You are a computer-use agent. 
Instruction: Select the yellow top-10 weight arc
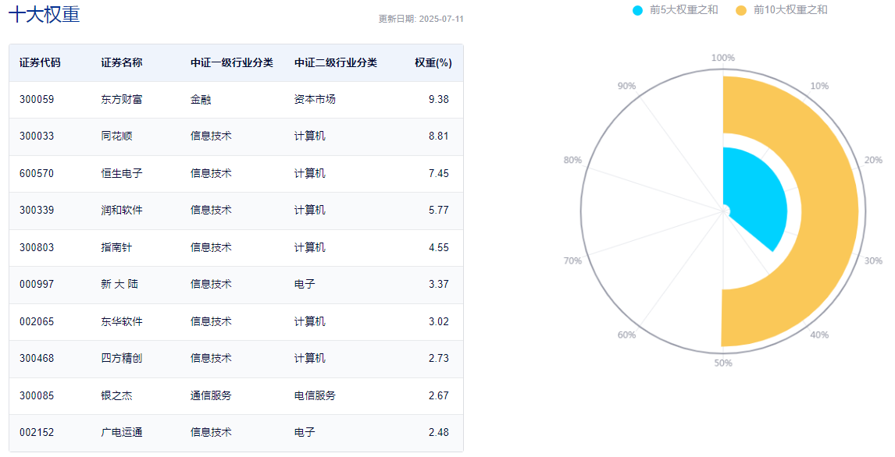(x=833, y=211)
